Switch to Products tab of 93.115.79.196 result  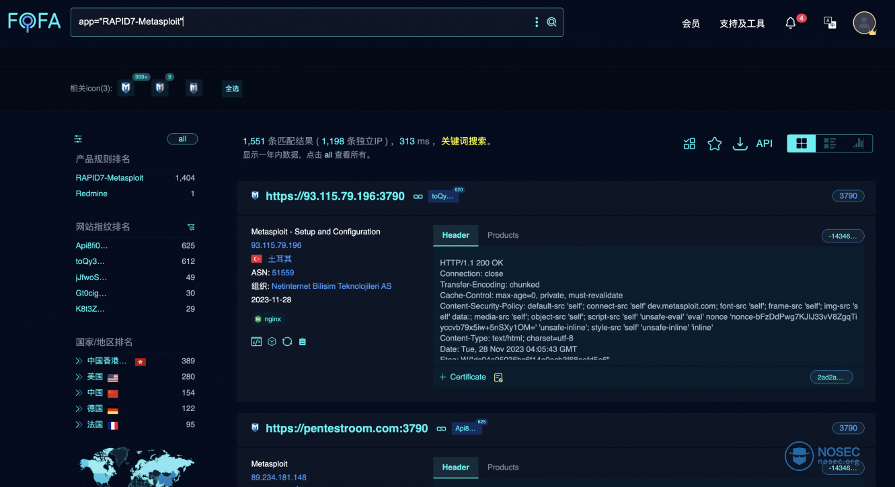click(x=503, y=235)
